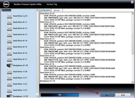This screenshot has height=98, width=135.
Task: Click the Dell logo in header
Action: click(x=6, y=4)
